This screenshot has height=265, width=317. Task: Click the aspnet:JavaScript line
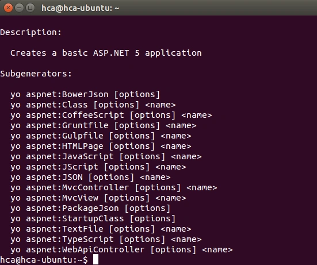[x=106, y=157]
